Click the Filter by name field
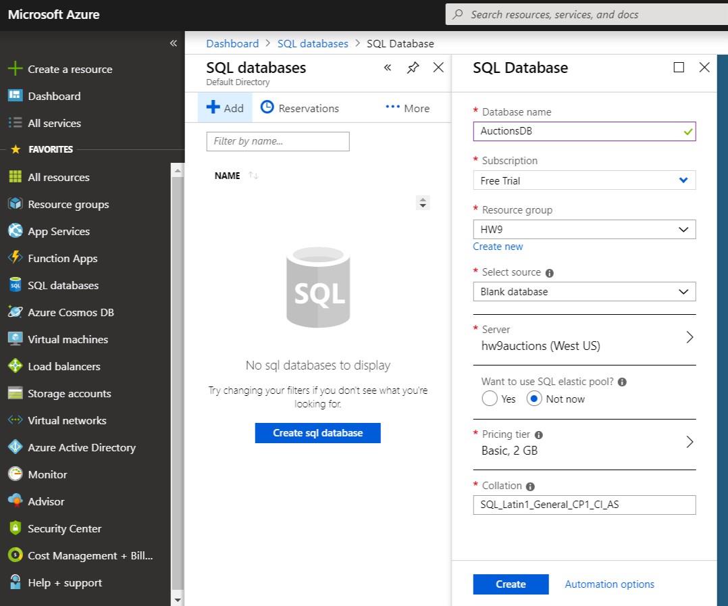The image size is (728, 606). [278, 141]
